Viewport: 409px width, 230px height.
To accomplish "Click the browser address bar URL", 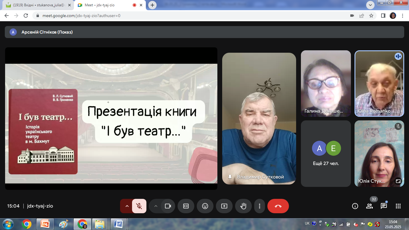I will pos(81,16).
